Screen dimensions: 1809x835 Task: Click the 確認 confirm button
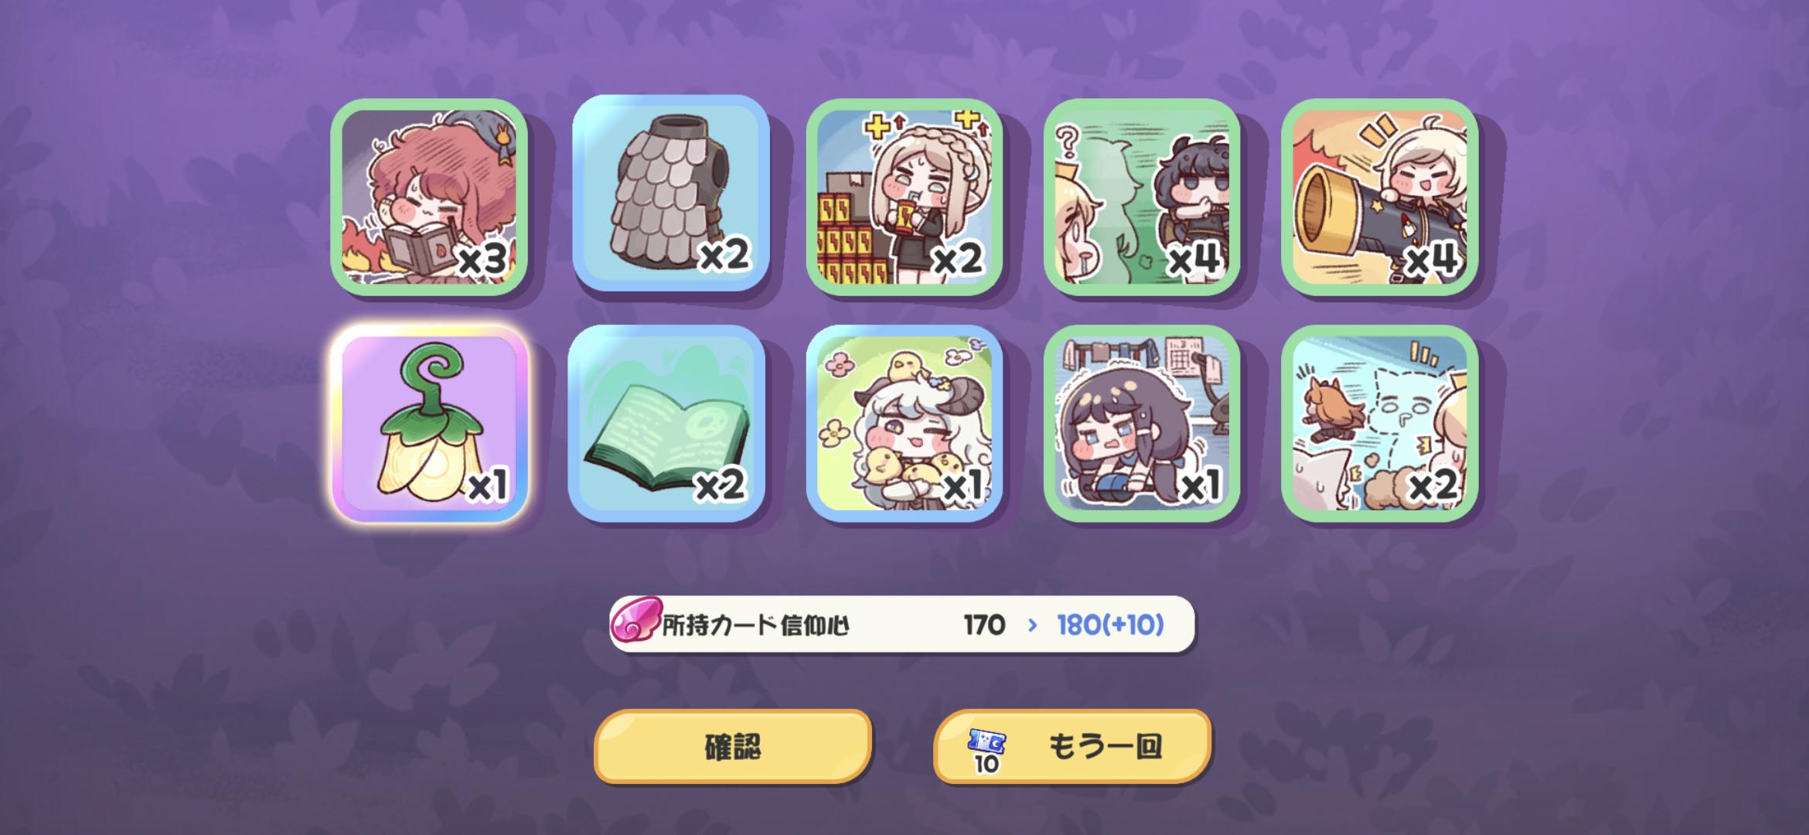tap(733, 747)
